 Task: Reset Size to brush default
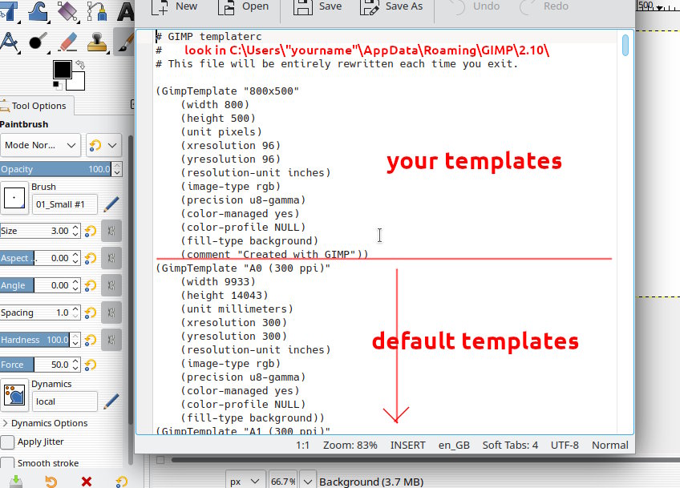[x=90, y=231]
